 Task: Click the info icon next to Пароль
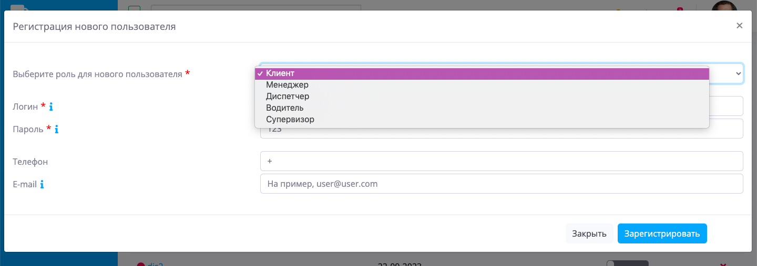56,129
